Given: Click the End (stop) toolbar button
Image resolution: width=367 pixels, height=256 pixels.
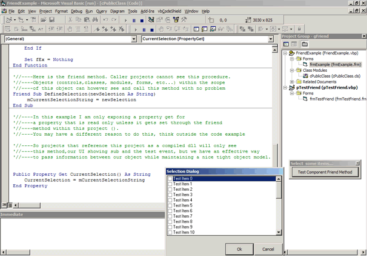Looking at the screenshot, I should [143, 20].
